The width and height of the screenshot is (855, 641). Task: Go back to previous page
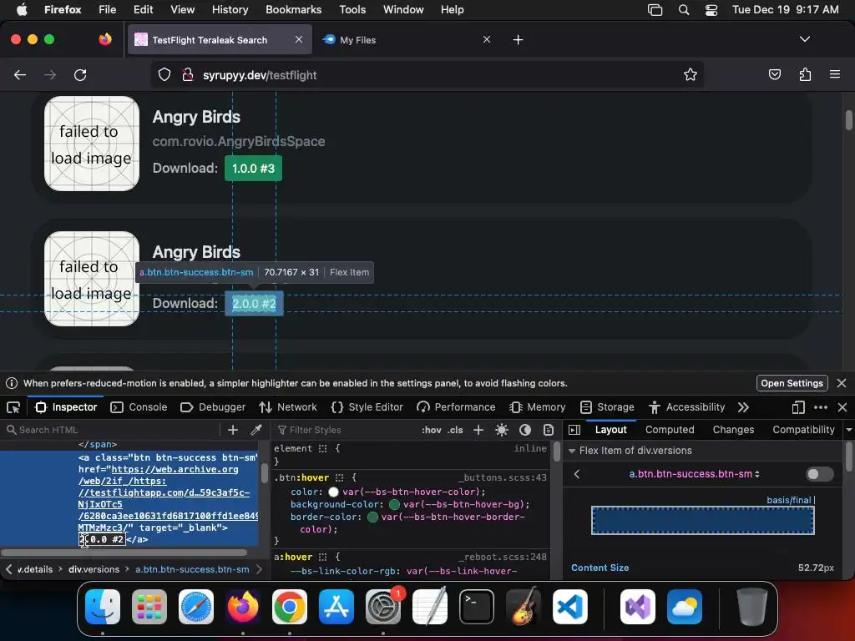pyautogui.click(x=20, y=74)
